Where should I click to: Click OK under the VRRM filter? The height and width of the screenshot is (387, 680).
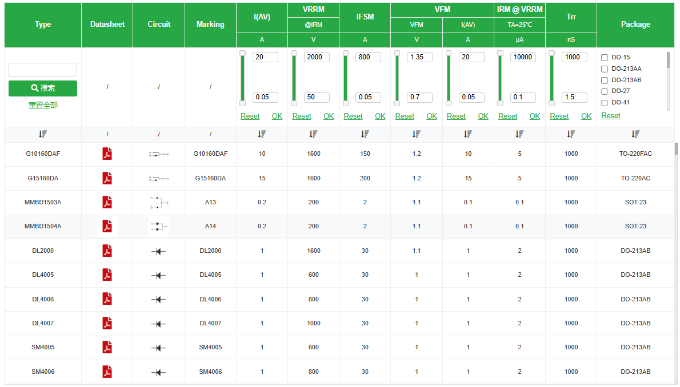pos(329,116)
